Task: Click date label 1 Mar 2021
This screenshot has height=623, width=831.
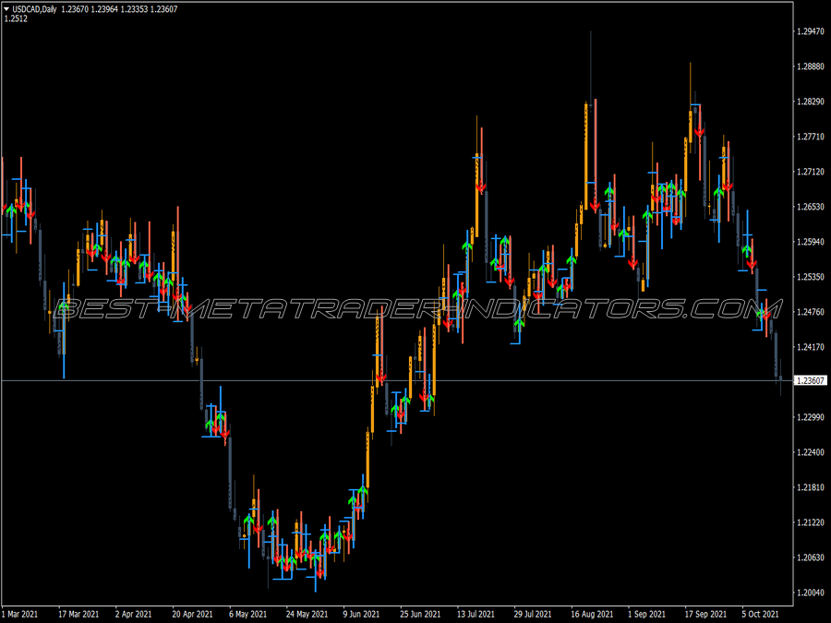Action: click(20, 615)
